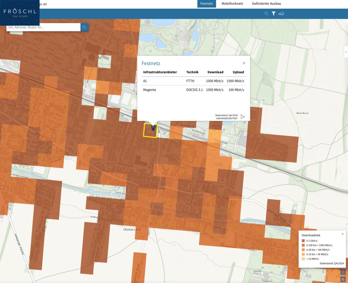Click the Beim Brunn map label
This screenshot has width=348, height=283.
point(302,113)
